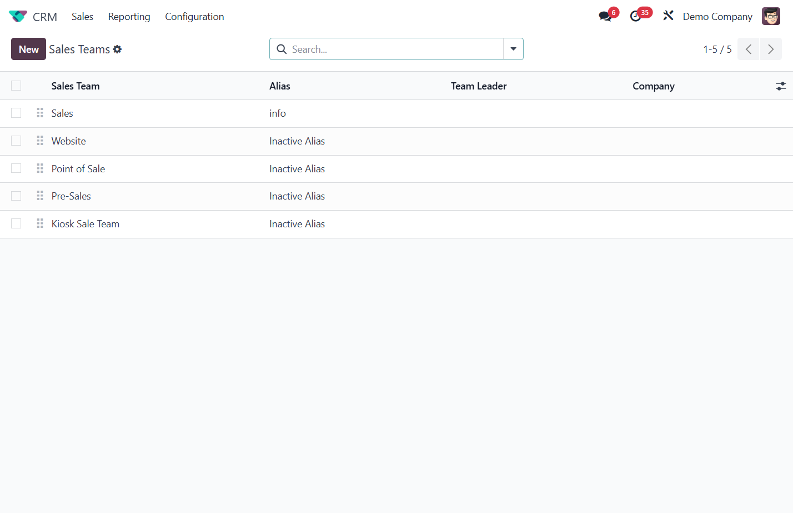
Task: Open the Sales menu
Action: click(x=82, y=17)
